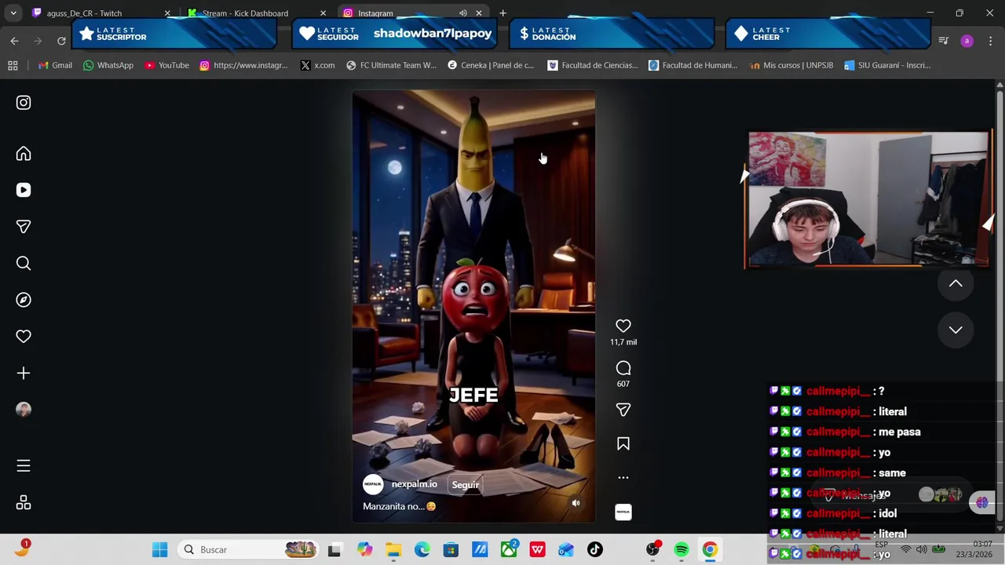
Task: Open the reel's audio thumbnail
Action: point(623,512)
